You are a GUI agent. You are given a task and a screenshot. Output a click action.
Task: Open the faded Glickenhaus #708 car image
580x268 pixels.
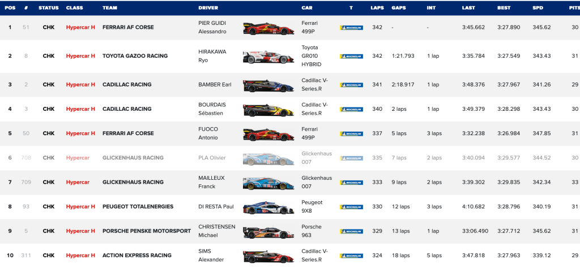point(268,159)
